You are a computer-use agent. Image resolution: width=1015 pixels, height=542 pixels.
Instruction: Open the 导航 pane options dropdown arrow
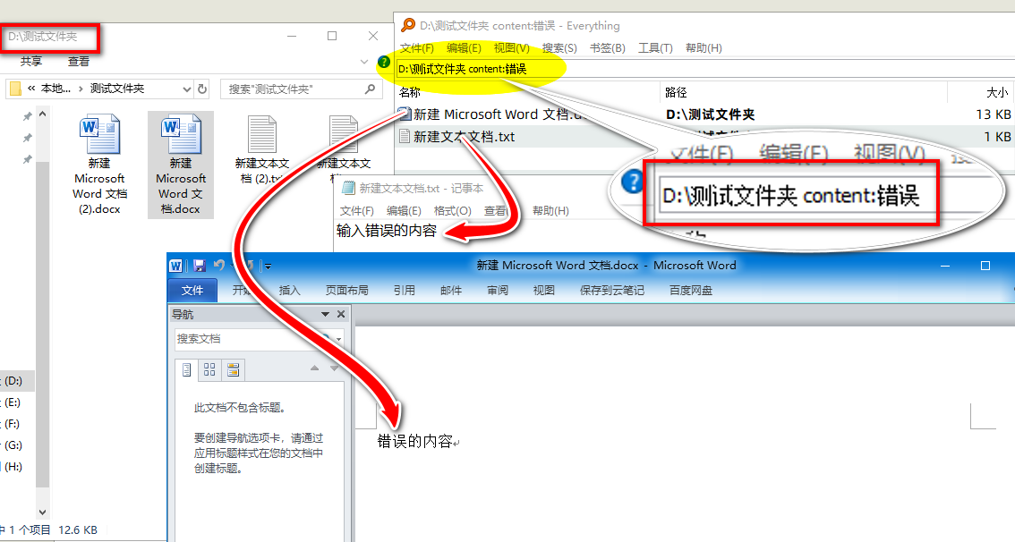pos(324,313)
